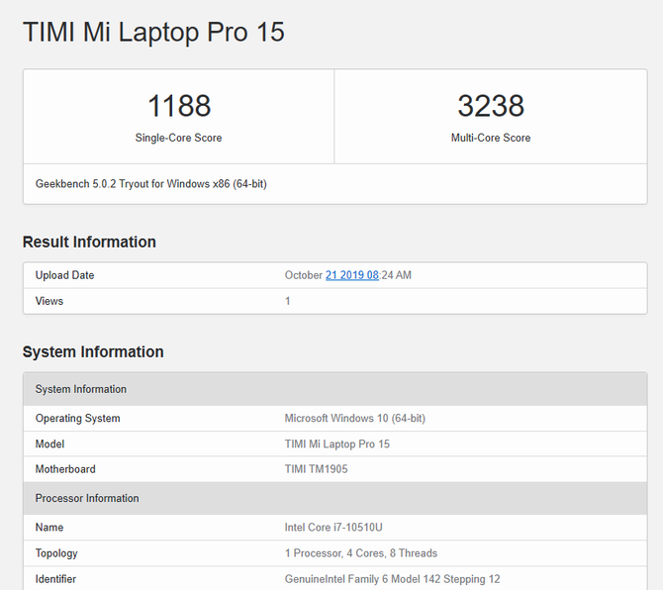Click the 'Result Information' heading
The width and height of the screenshot is (663, 590).
click(x=89, y=242)
